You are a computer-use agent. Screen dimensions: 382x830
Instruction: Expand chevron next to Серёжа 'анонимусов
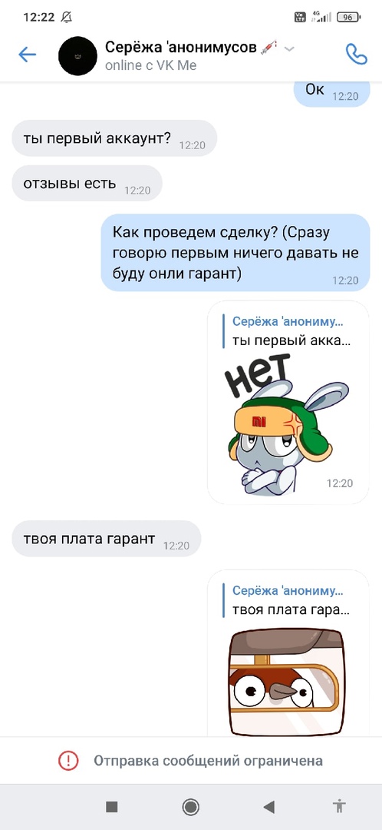pos(289,48)
